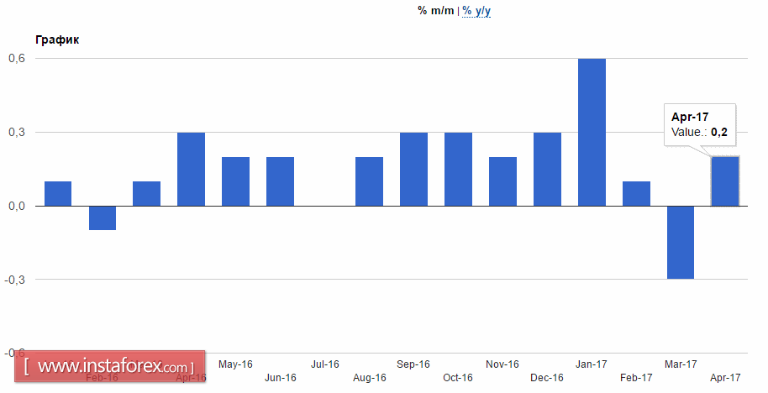The height and width of the screenshot is (393, 768).
Task: Click the Aug-16 x-axis label
Action: click(370, 377)
